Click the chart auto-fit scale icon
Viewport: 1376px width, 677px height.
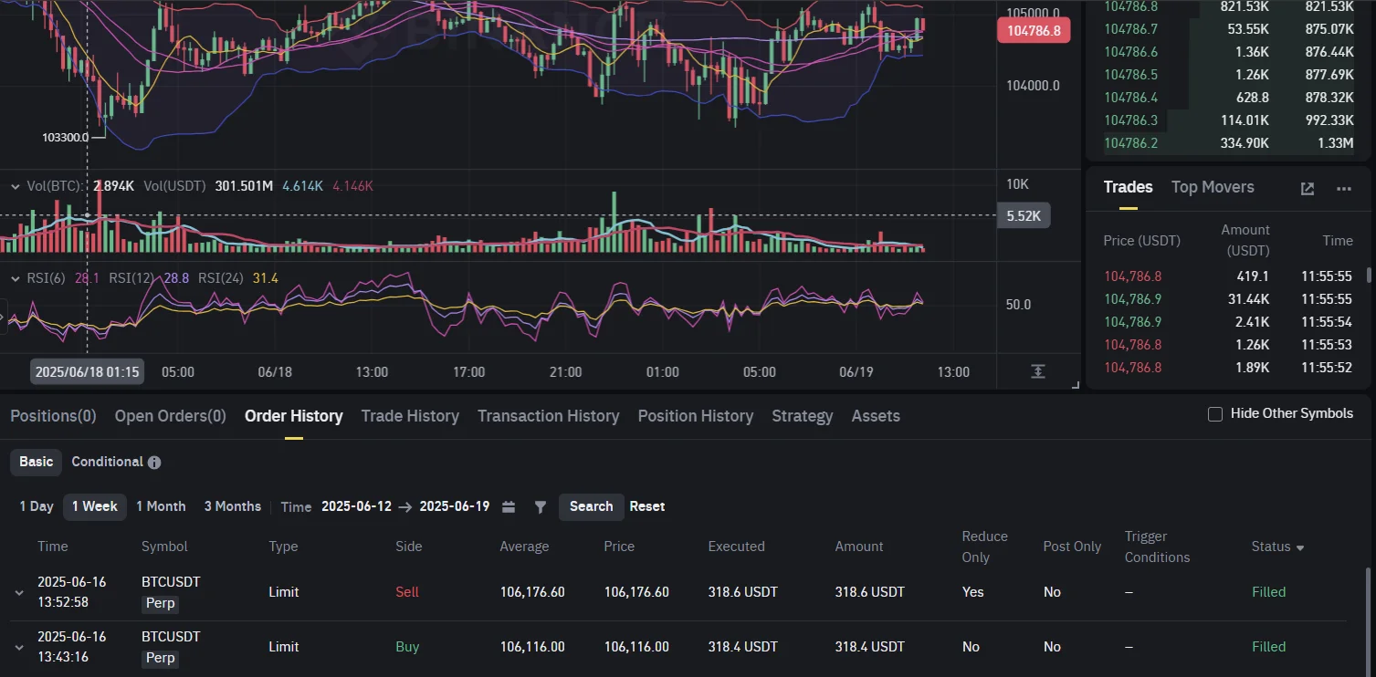(1038, 371)
